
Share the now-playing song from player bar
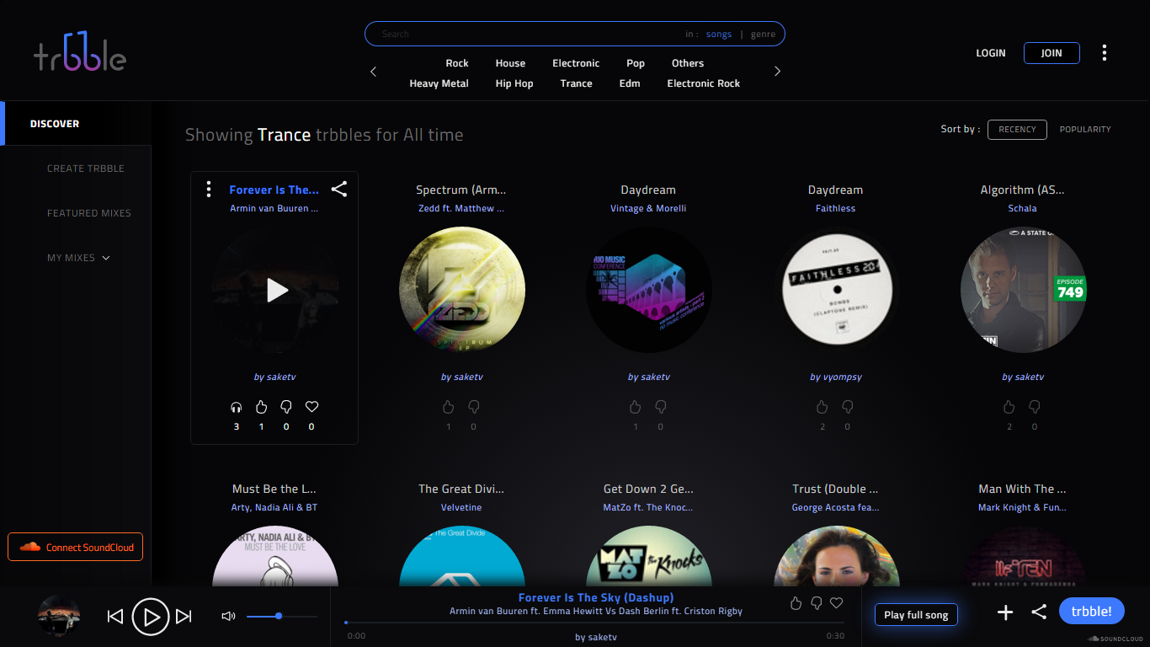pos(1039,612)
